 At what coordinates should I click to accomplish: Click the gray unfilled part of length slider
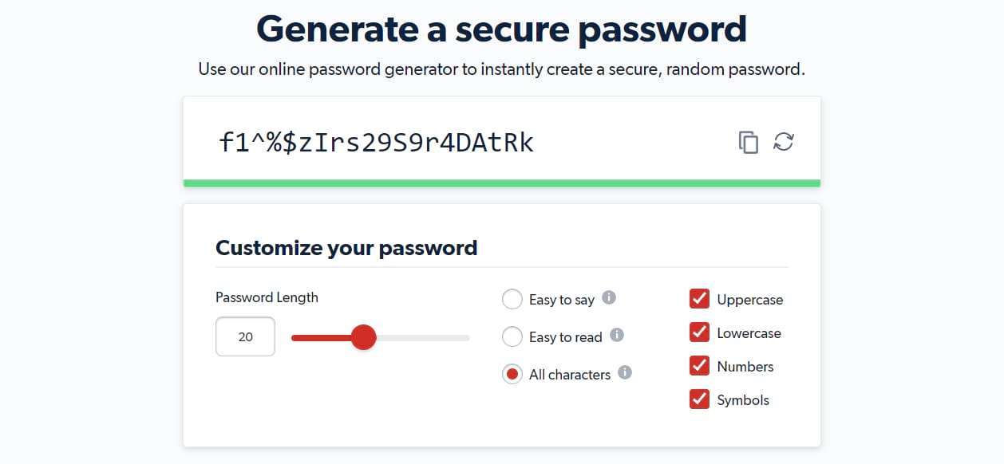(423, 338)
